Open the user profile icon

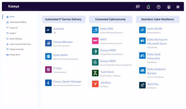tap(169, 7)
